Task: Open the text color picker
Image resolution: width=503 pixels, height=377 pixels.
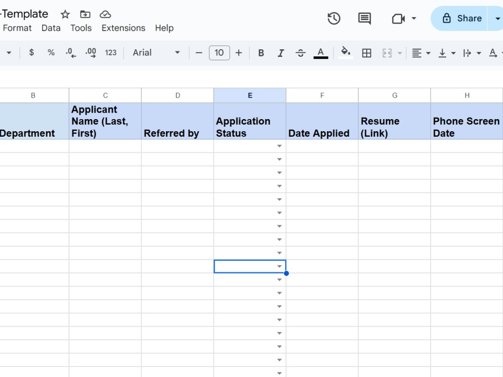Action: pos(320,53)
